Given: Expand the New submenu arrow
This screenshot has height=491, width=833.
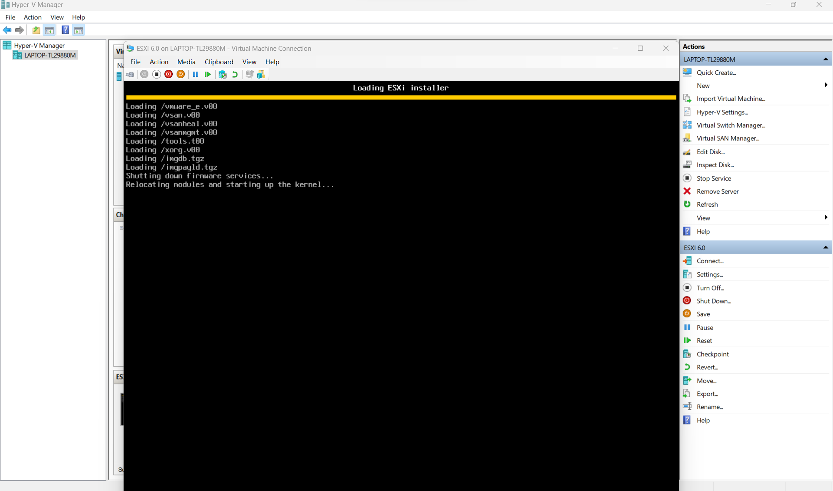Looking at the screenshot, I should [x=826, y=85].
